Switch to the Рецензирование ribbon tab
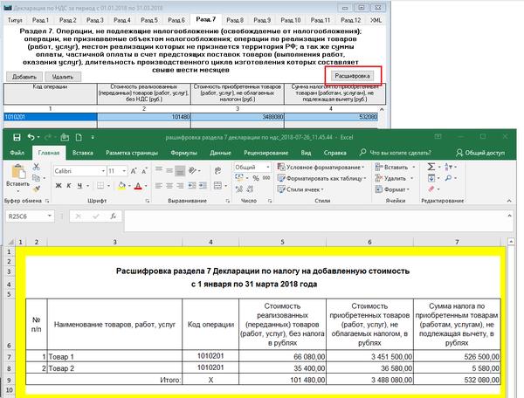 coord(266,153)
